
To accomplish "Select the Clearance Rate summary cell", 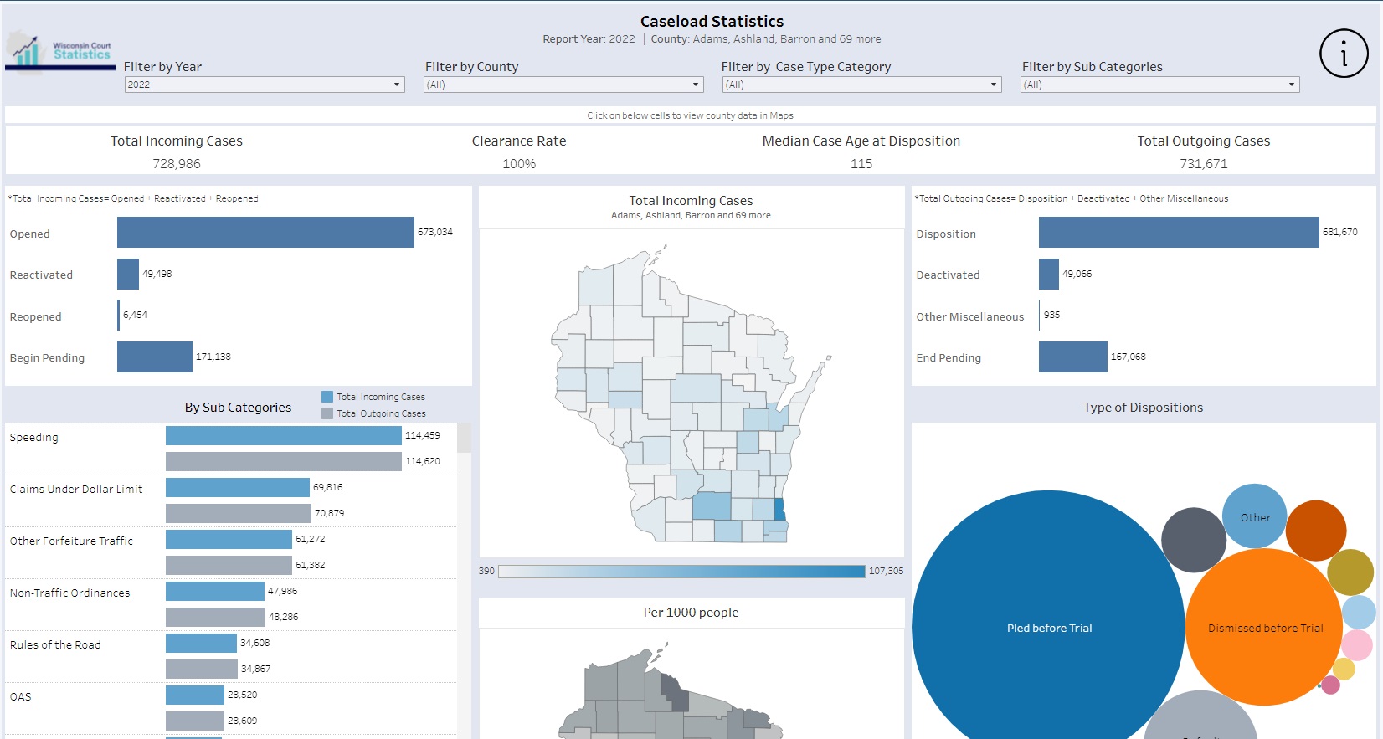I will click(x=519, y=151).
